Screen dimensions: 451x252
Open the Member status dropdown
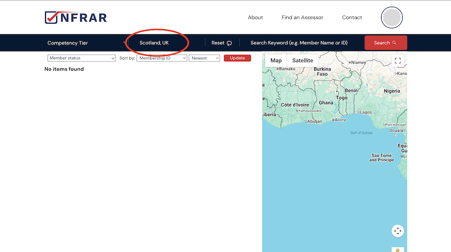coord(82,58)
